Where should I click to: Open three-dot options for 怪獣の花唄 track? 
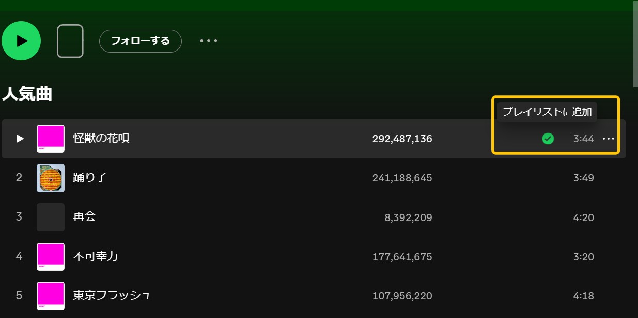coord(609,139)
